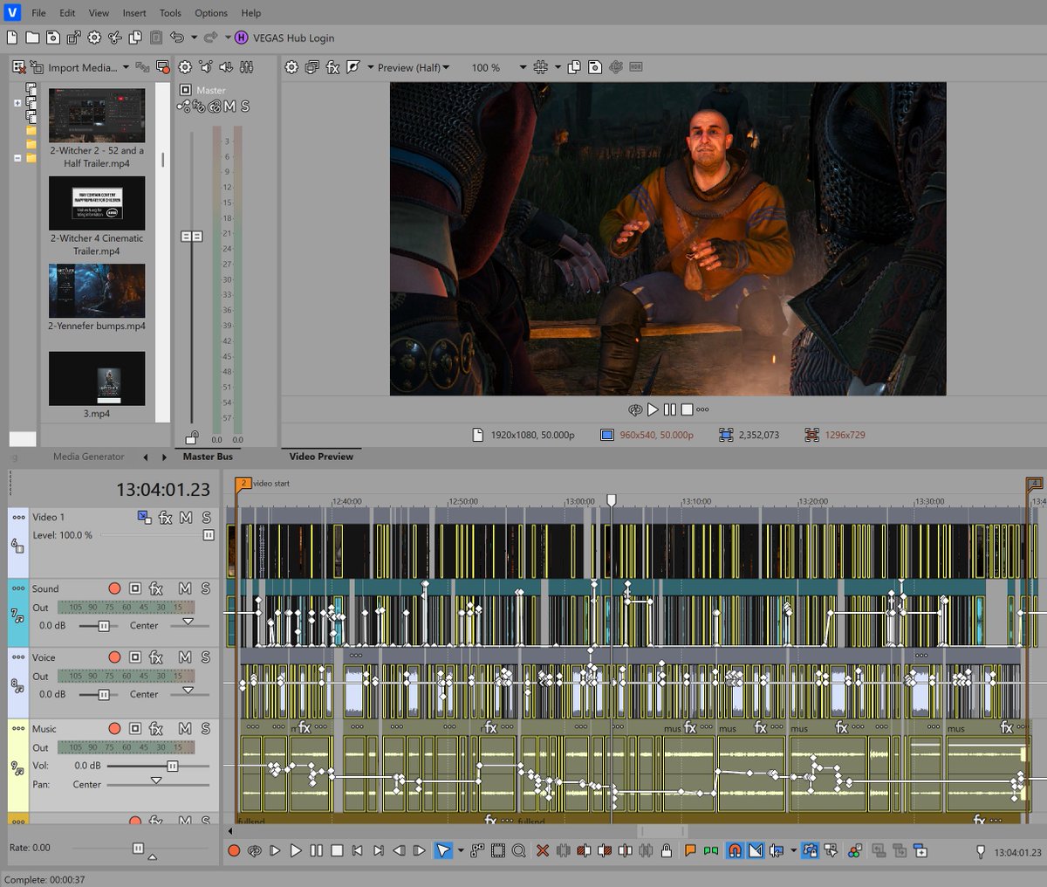
Task: Open a project via the folder icon
Action: [x=32, y=38]
